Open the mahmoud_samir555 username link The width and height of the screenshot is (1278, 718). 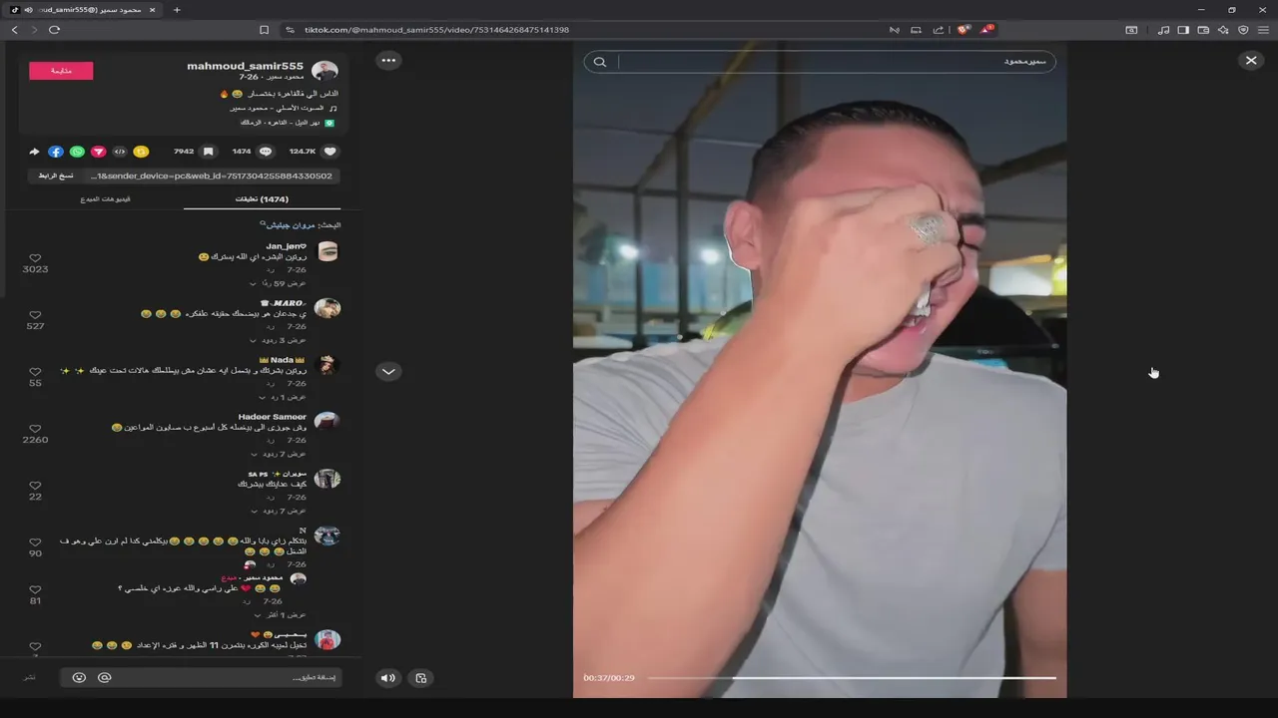tap(245, 66)
